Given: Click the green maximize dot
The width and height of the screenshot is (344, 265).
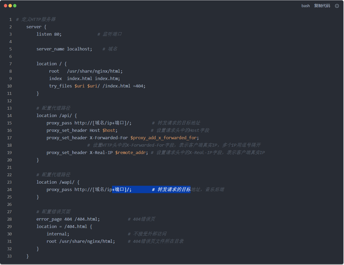Looking at the screenshot, I should pyautogui.click(x=15, y=6).
